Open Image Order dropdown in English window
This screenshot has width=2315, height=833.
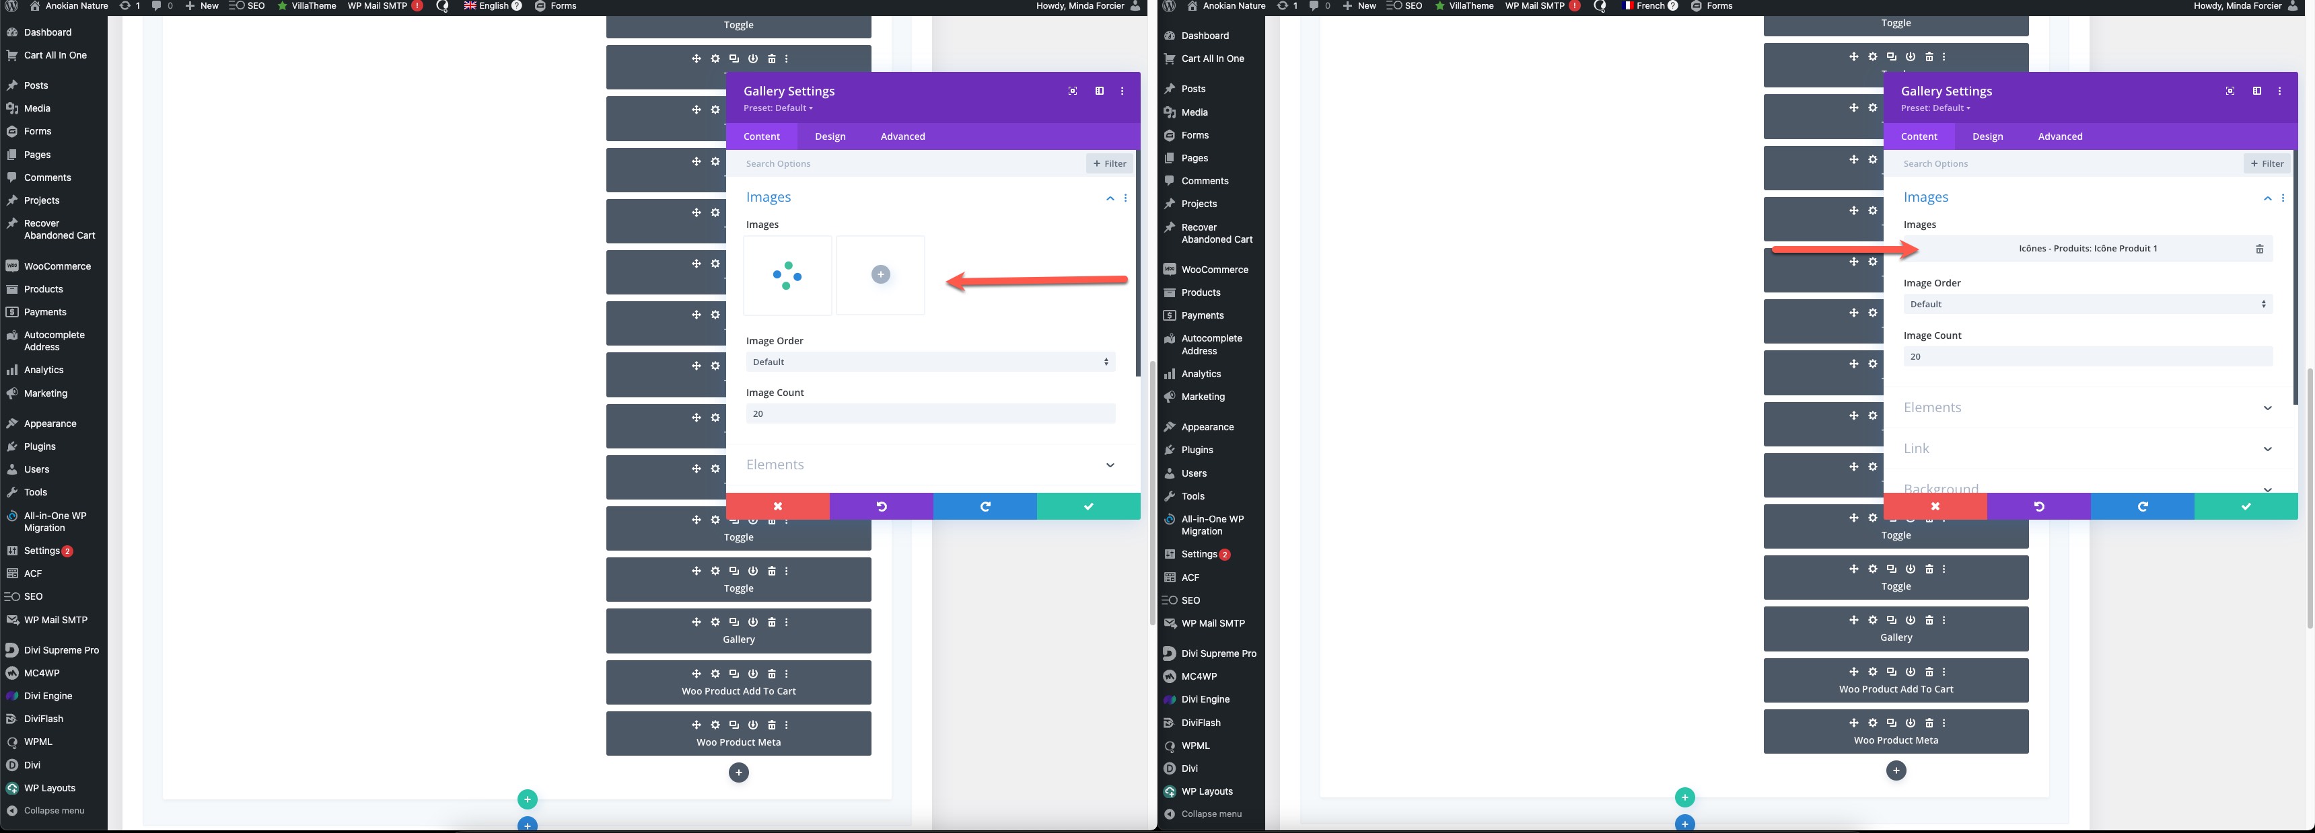coord(930,362)
